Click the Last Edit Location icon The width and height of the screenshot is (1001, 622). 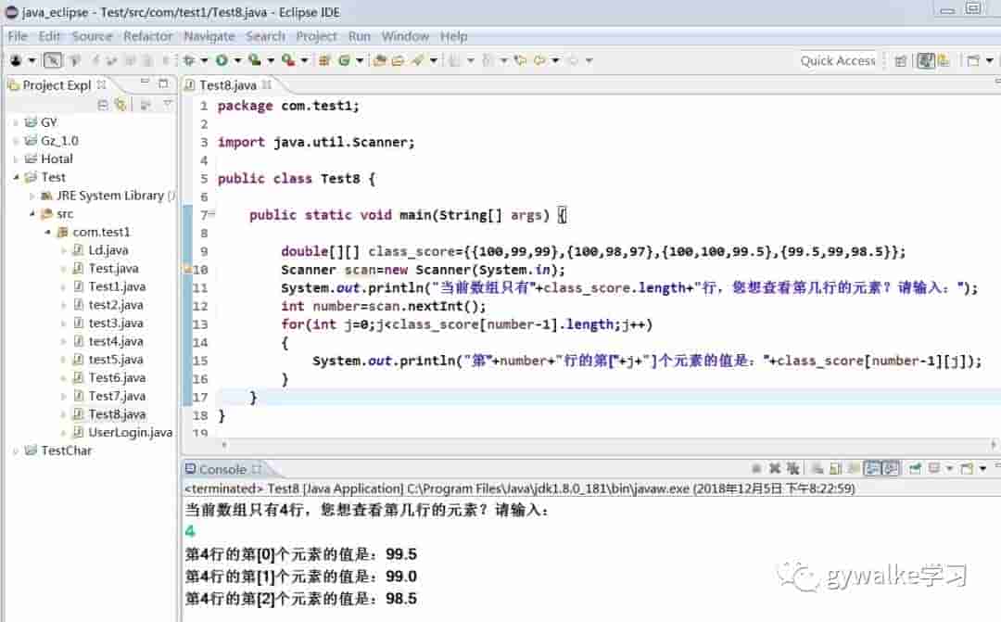[521, 60]
